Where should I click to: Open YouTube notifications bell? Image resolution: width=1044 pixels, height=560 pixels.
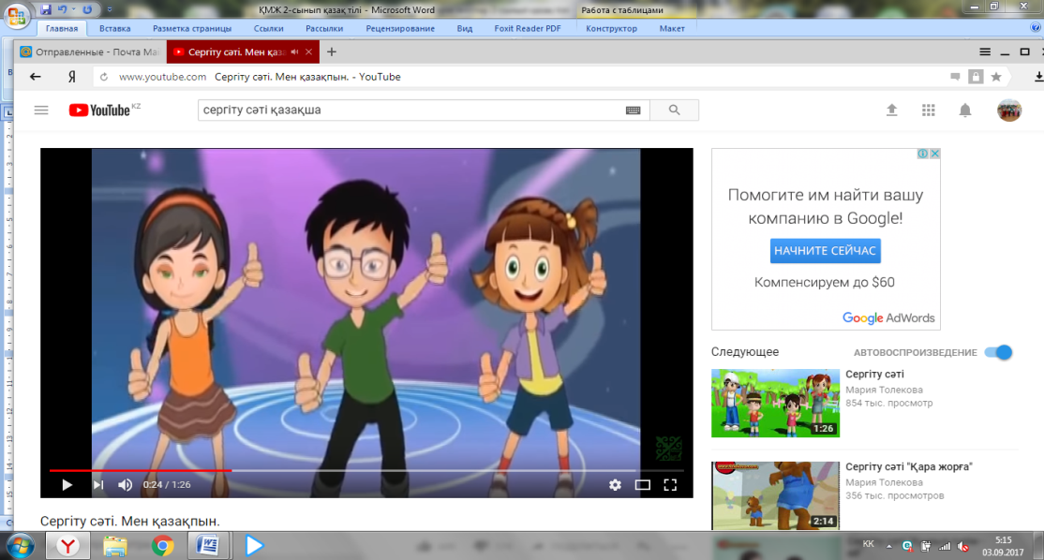coord(964,111)
